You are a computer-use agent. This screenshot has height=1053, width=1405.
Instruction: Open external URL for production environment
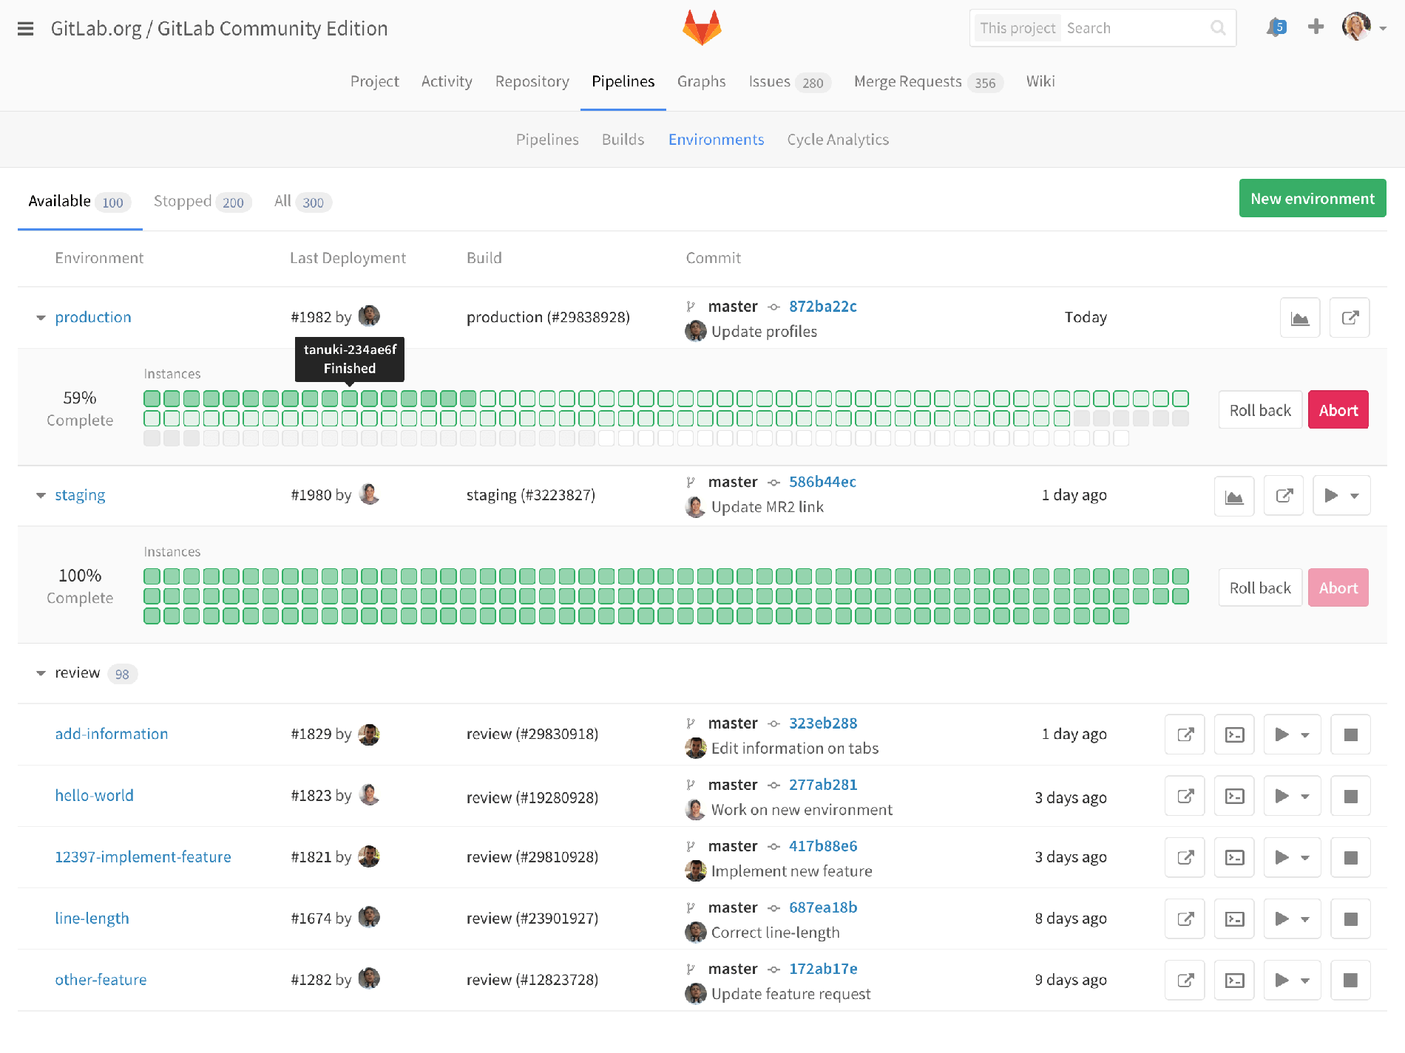point(1350,317)
